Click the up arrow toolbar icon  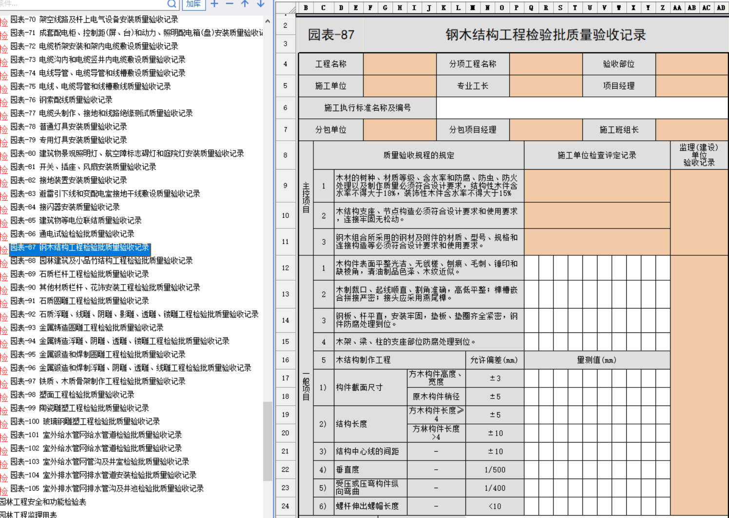(245, 4)
